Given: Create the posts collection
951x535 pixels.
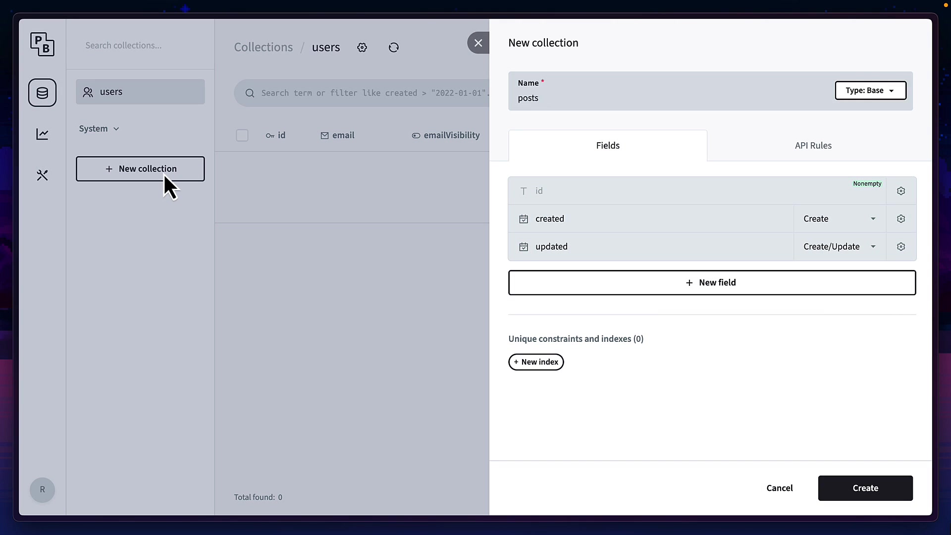Looking at the screenshot, I should click(x=865, y=488).
